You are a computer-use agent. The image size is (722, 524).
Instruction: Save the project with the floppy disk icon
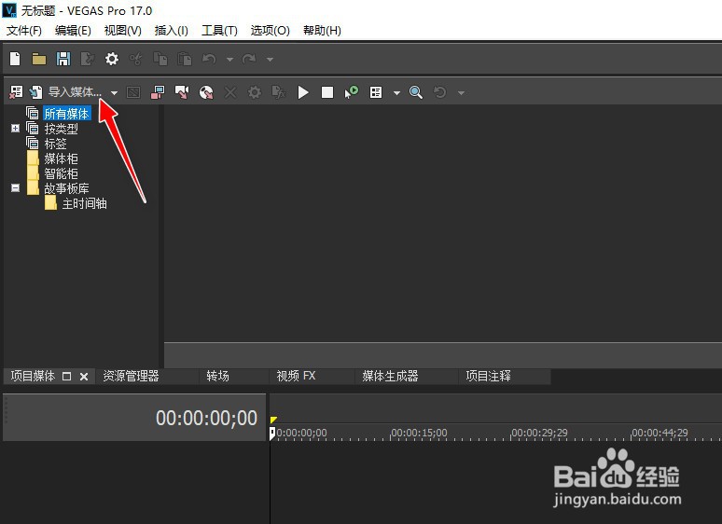63,59
